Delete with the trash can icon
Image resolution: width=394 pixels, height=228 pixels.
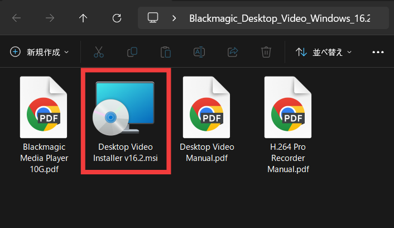tap(266, 52)
